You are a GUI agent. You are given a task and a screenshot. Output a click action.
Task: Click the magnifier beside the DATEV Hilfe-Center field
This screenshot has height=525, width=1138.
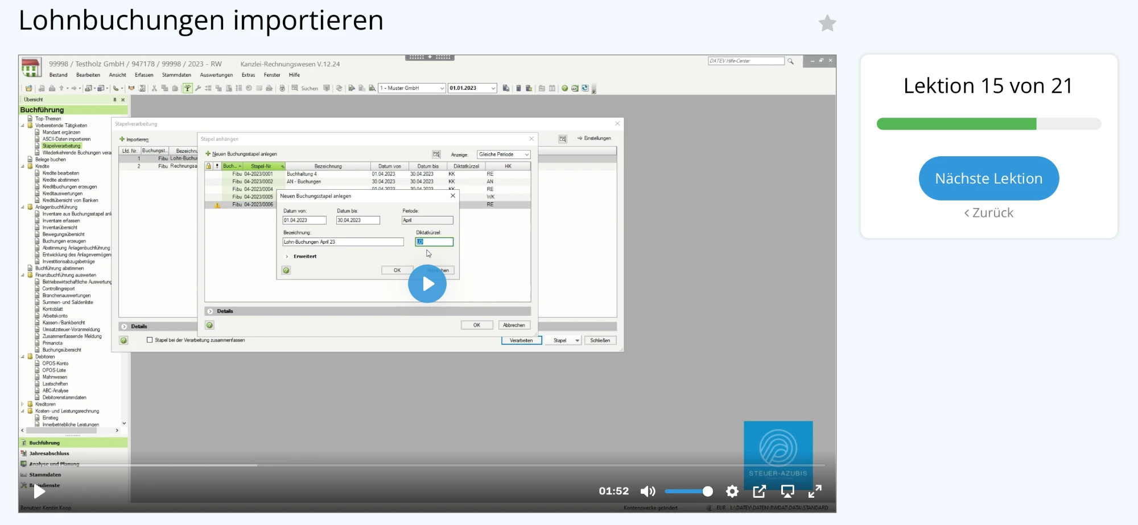point(790,61)
